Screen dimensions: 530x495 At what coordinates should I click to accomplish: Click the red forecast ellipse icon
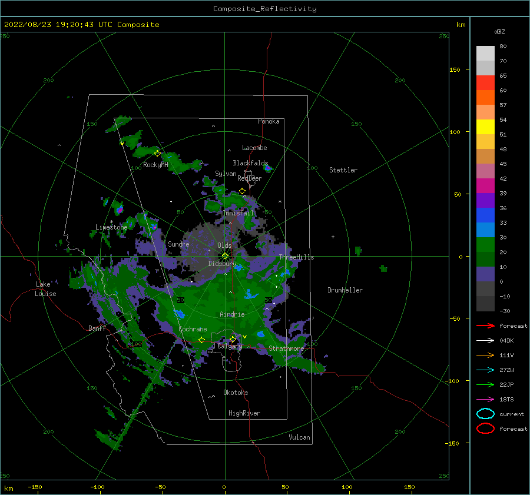(485, 428)
